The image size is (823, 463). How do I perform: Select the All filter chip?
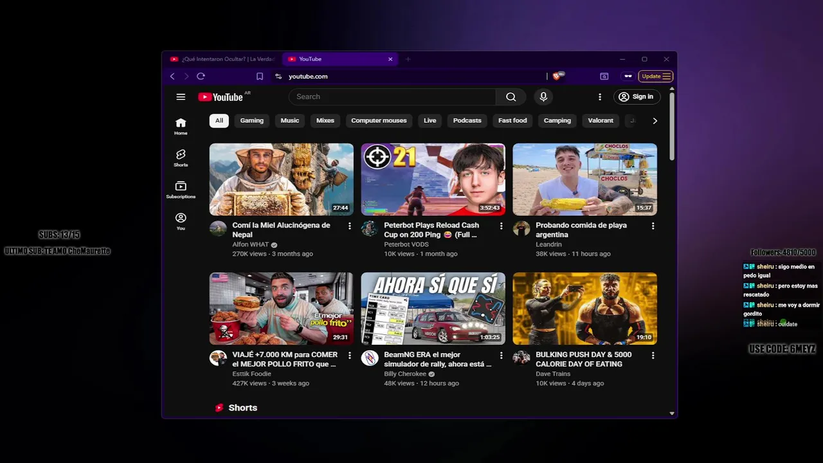[219, 120]
